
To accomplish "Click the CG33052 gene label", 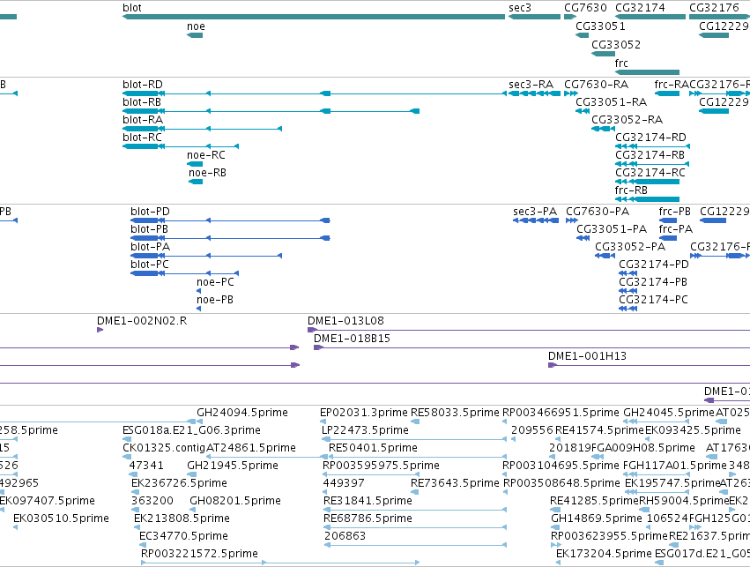I will click(x=616, y=44).
